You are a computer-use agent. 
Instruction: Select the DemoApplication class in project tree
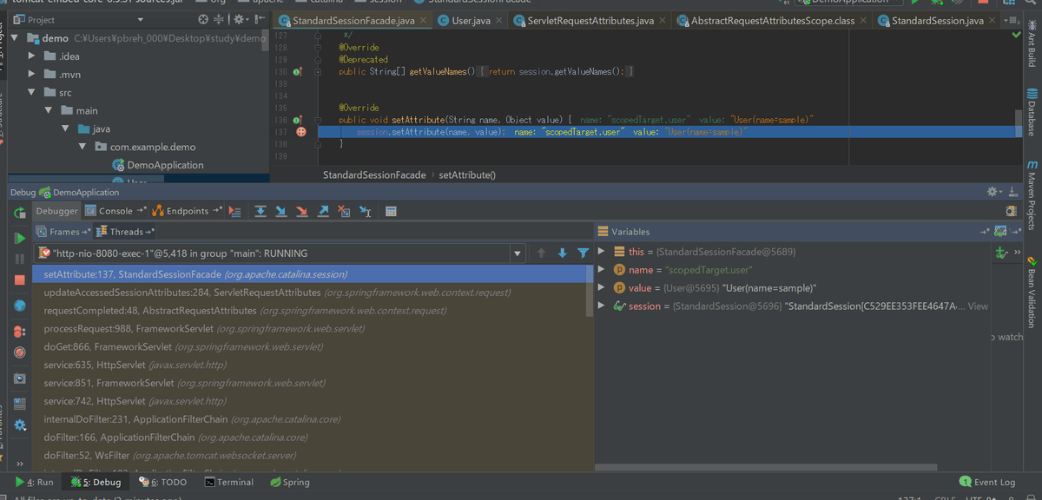[158, 165]
